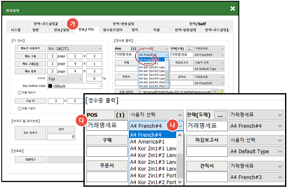
Task: Choose highlighted A4 French#4 list item in inset
Action: pyautogui.click(x=153, y=135)
